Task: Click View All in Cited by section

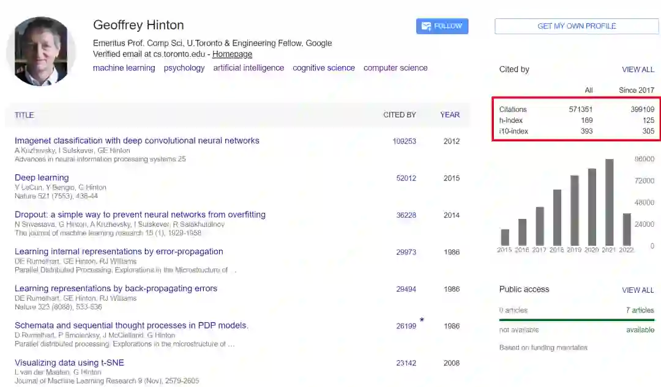Action: (x=638, y=70)
